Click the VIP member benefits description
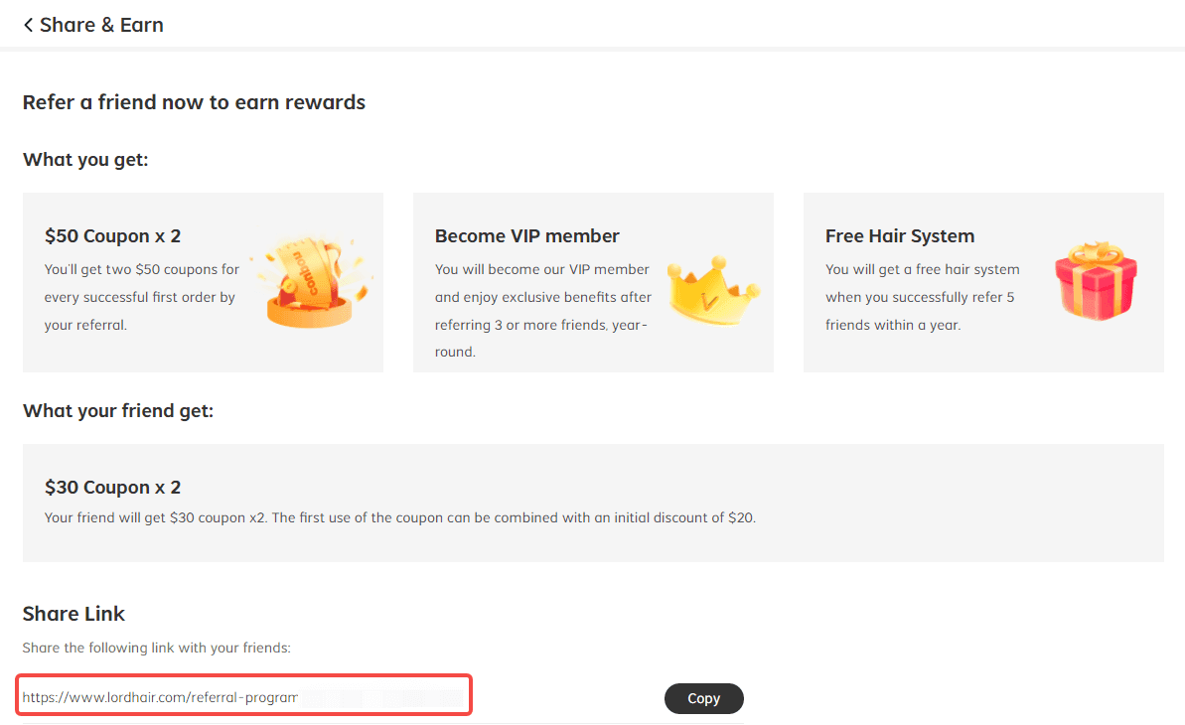1185x725 pixels. pos(542,311)
